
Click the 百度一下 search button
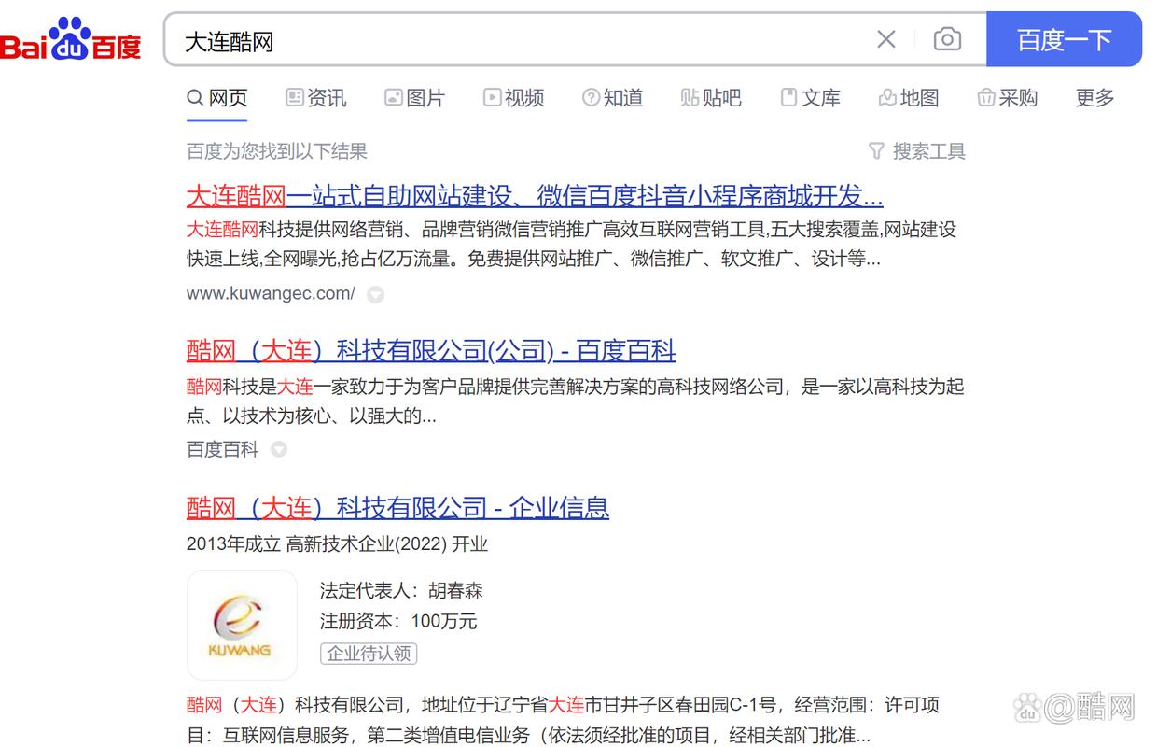pyautogui.click(x=1064, y=39)
